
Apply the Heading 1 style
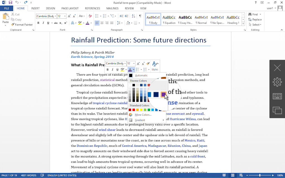(233, 19)
